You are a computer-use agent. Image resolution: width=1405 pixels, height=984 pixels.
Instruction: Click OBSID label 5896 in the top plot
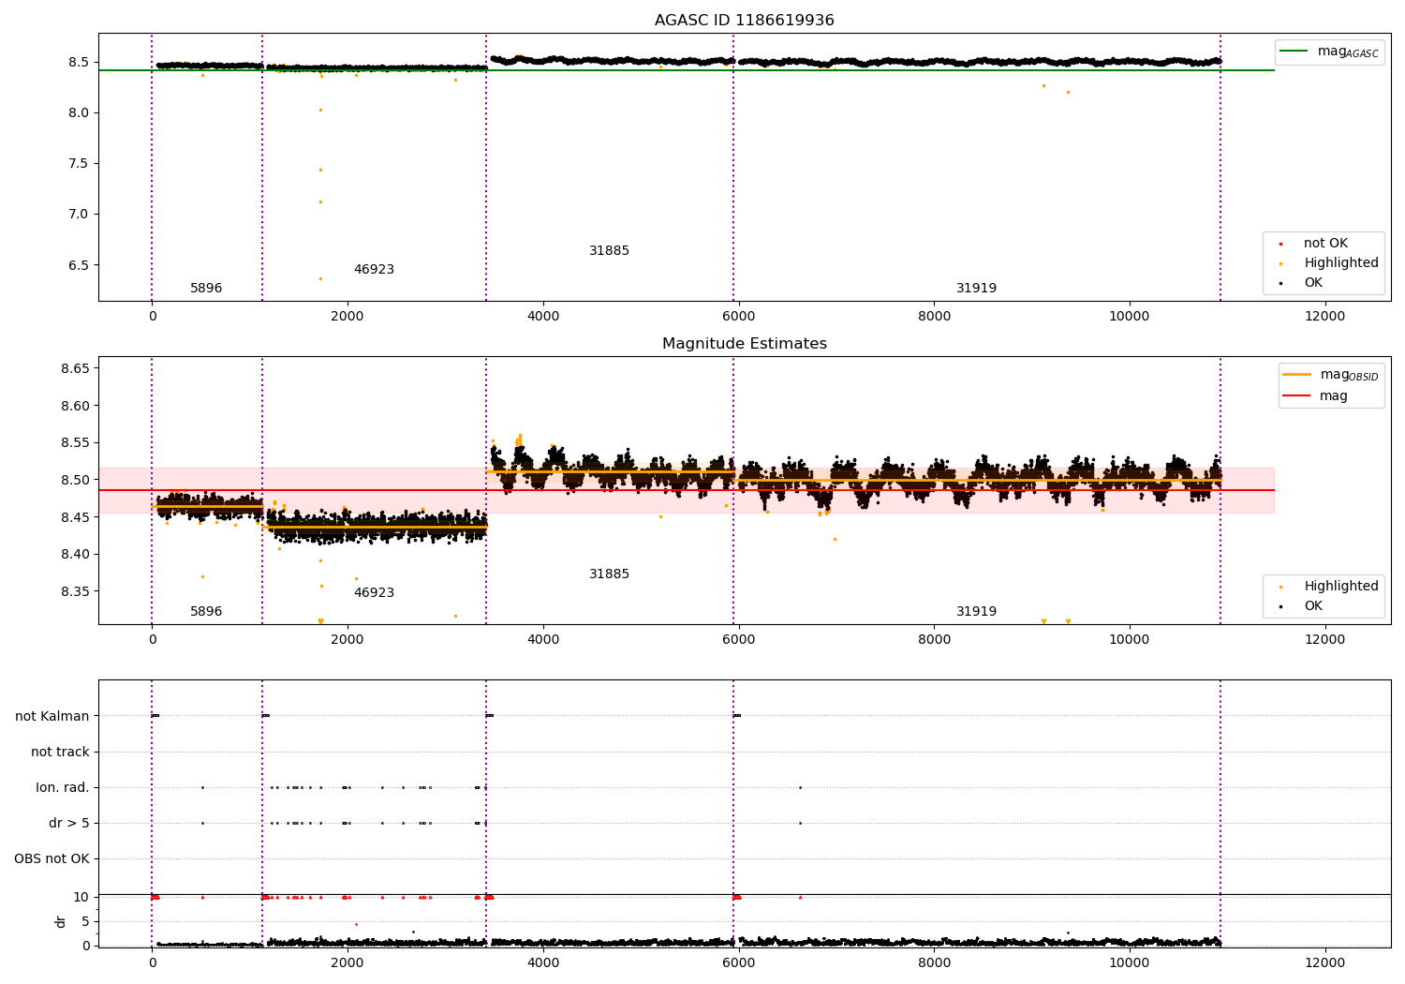click(x=206, y=289)
